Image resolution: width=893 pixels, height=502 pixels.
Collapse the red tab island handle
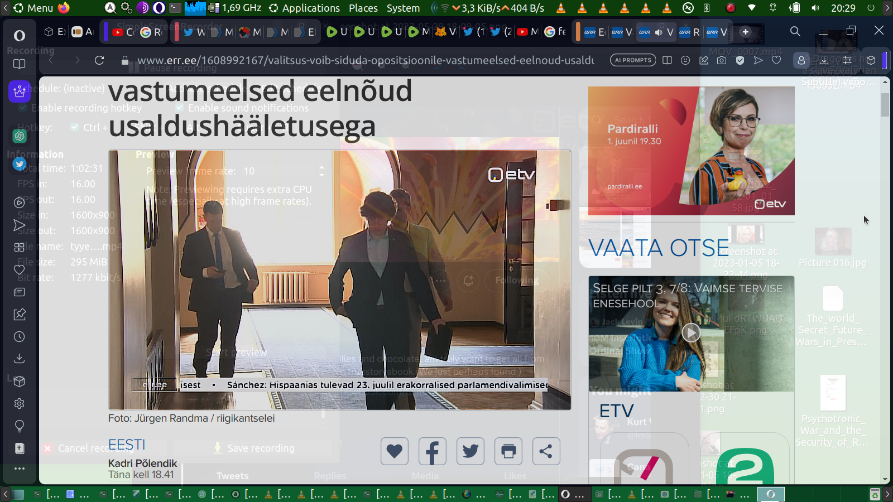(176, 32)
